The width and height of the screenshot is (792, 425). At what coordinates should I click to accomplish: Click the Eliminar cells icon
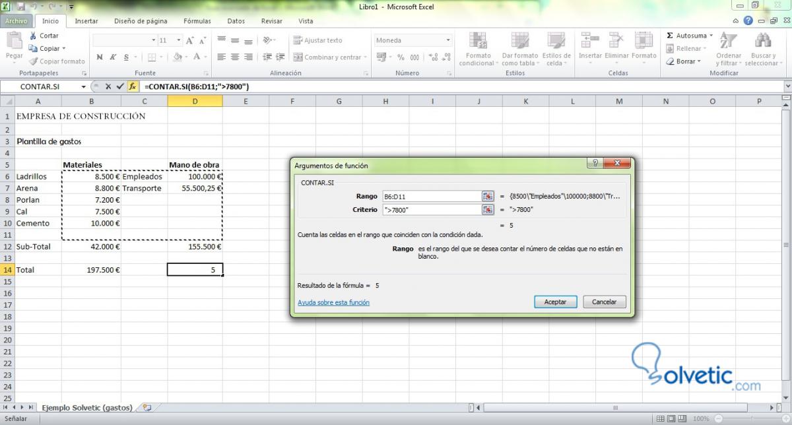click(x=616, y=41)
